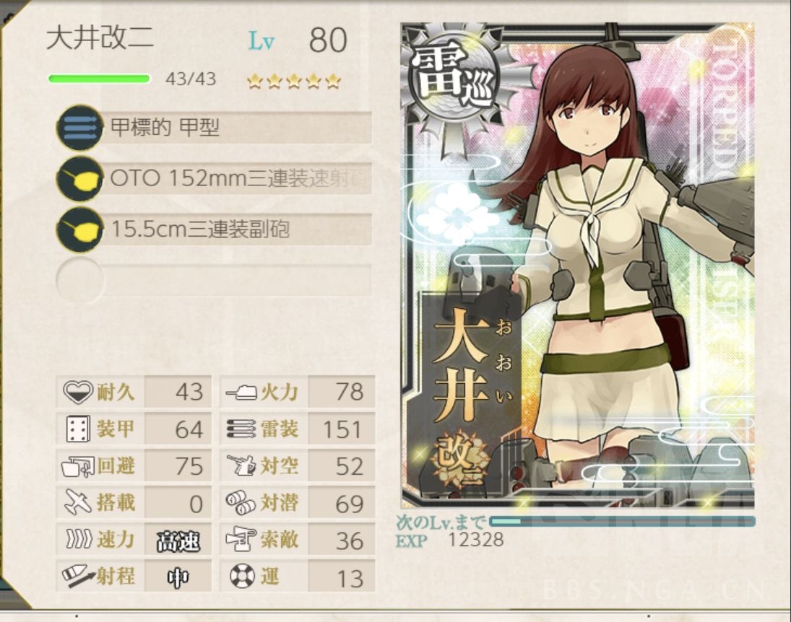Viewport: 791px width, 622px height.
Task: Click the airplane icon next to 搭載
Action: (x=78, y=502)
